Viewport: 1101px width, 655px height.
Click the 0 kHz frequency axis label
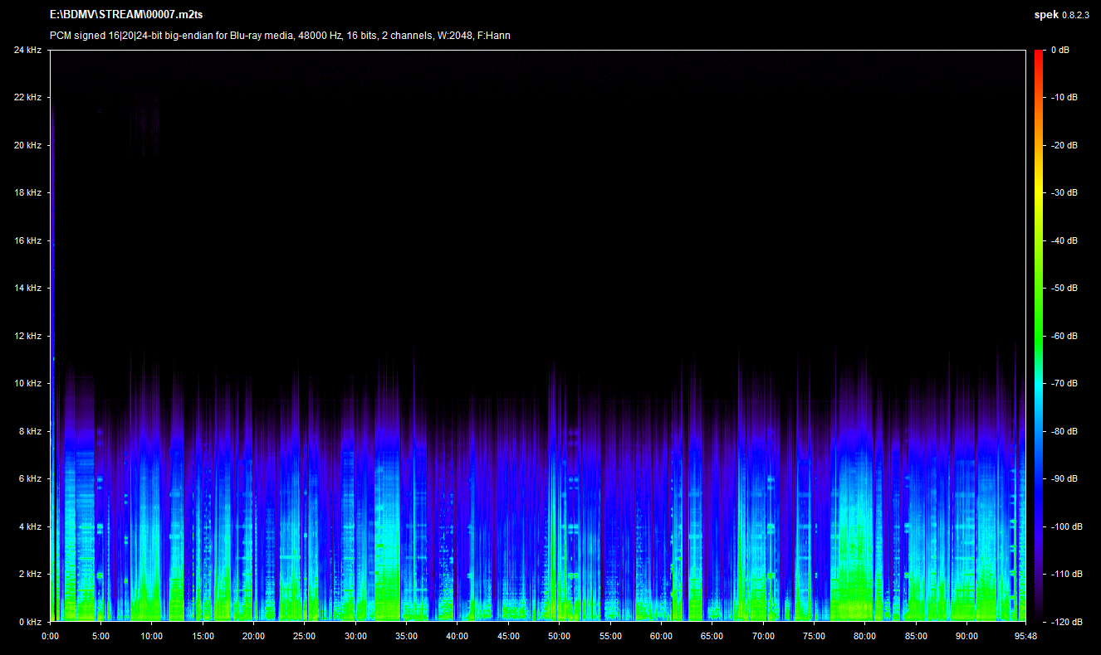tap(29, 622)
